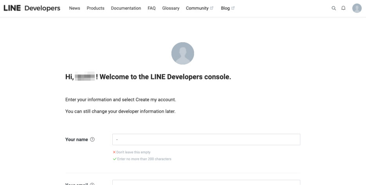This screenshot has width=366, height=185.
Task: Click the external link icon beside Blog
Action: coord(233,8)
